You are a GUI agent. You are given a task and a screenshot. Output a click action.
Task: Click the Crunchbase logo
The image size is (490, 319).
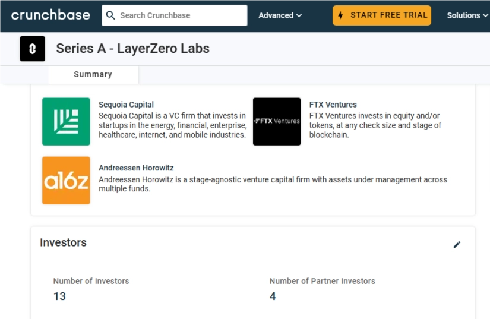coord(50,15)
